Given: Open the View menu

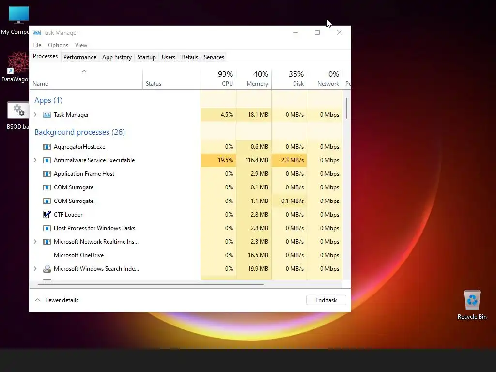Looking at the screenshot, I should [81, 45].
